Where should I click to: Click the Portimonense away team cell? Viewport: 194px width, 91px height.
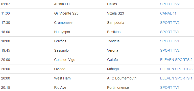131,87
